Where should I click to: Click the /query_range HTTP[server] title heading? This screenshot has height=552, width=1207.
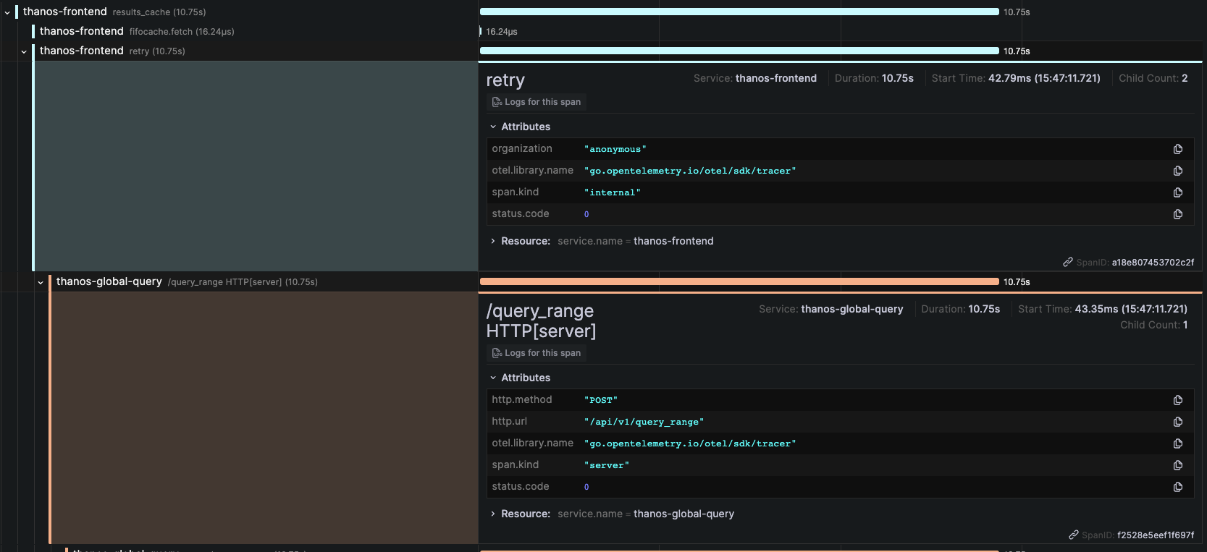[541, 321]
